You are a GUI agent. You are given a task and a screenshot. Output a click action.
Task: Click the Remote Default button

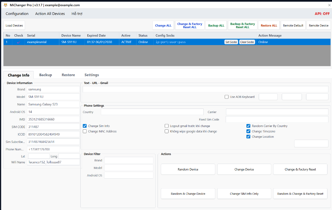[293, 25]
